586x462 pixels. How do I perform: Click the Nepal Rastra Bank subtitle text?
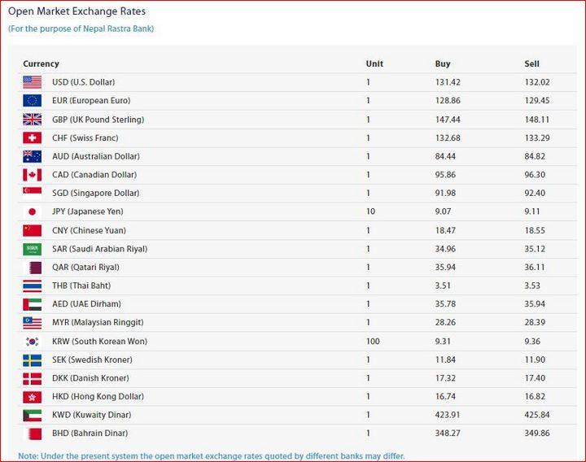tap(81, 28)
